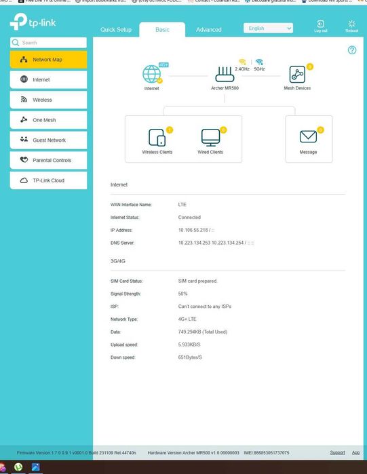Open the Parental Controls menu item
Image resolution: width=367 pixels, height=474 pixels.
pos(48,160)
